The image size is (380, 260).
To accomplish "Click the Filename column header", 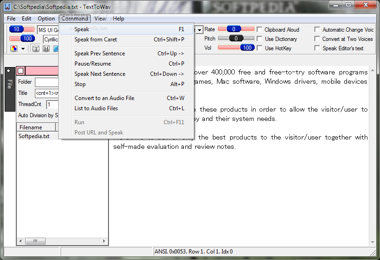I will (36, 127).
